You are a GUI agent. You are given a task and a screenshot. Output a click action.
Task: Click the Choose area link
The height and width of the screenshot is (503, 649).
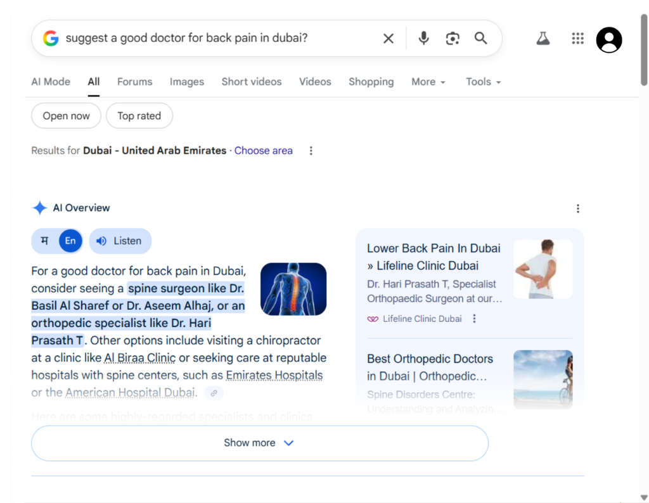[263, 151]
